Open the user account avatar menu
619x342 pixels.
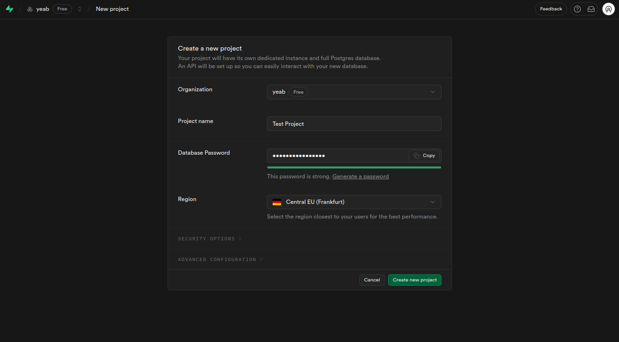608,9
